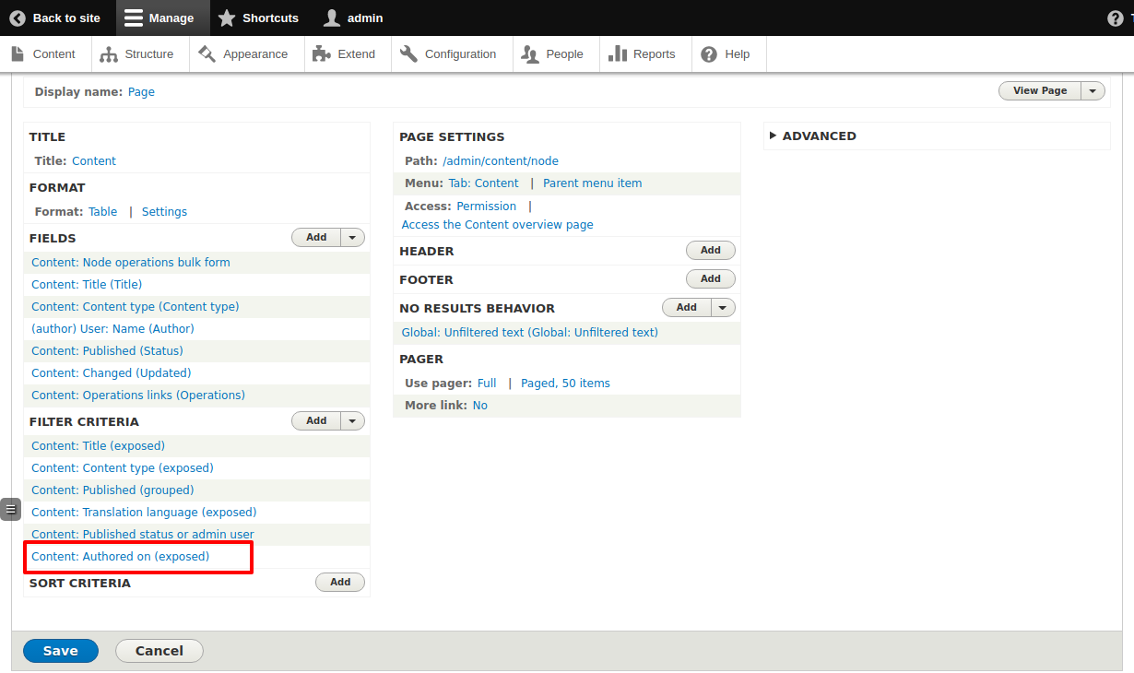Viewport: 1134px width, 673px height.
Task: Click the sidebar toggle handle on left edge
Action: [10, 508]
